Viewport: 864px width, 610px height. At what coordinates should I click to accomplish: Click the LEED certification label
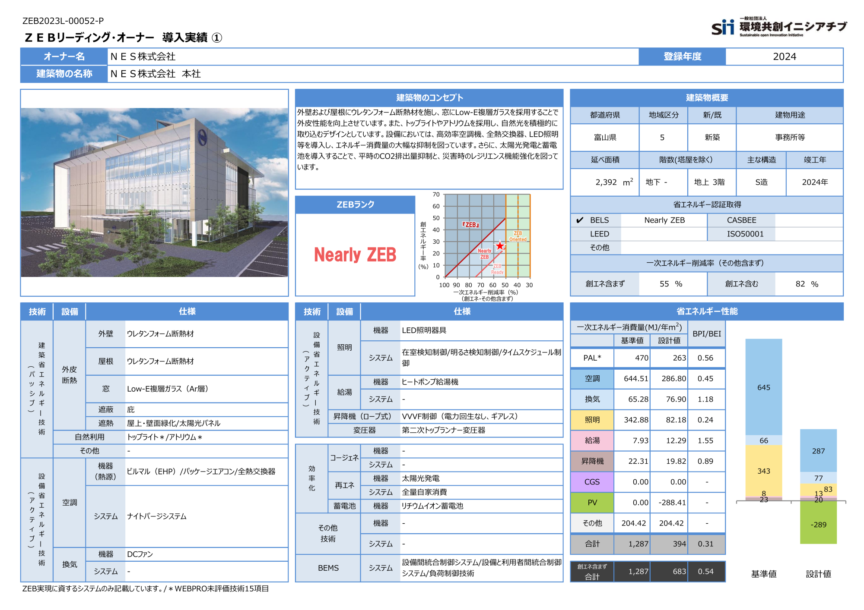[600, 234]
